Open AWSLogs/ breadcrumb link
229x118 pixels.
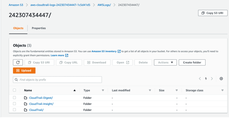coord(104,5)
